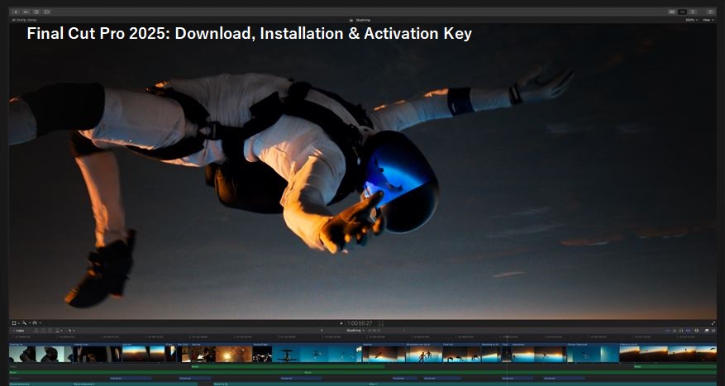The width and height of the screenshot is (725, 386).
Task: Toggle video skimming in timeline
Action: coord(668,331)
